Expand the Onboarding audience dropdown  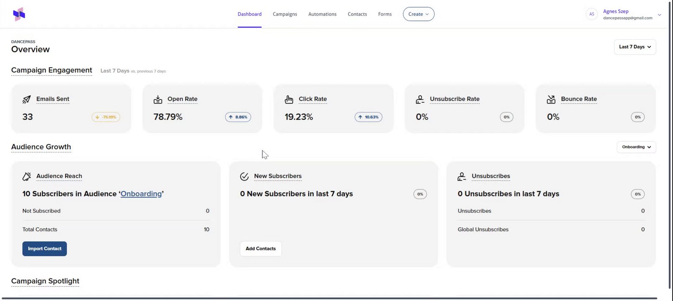coord(636,147)
